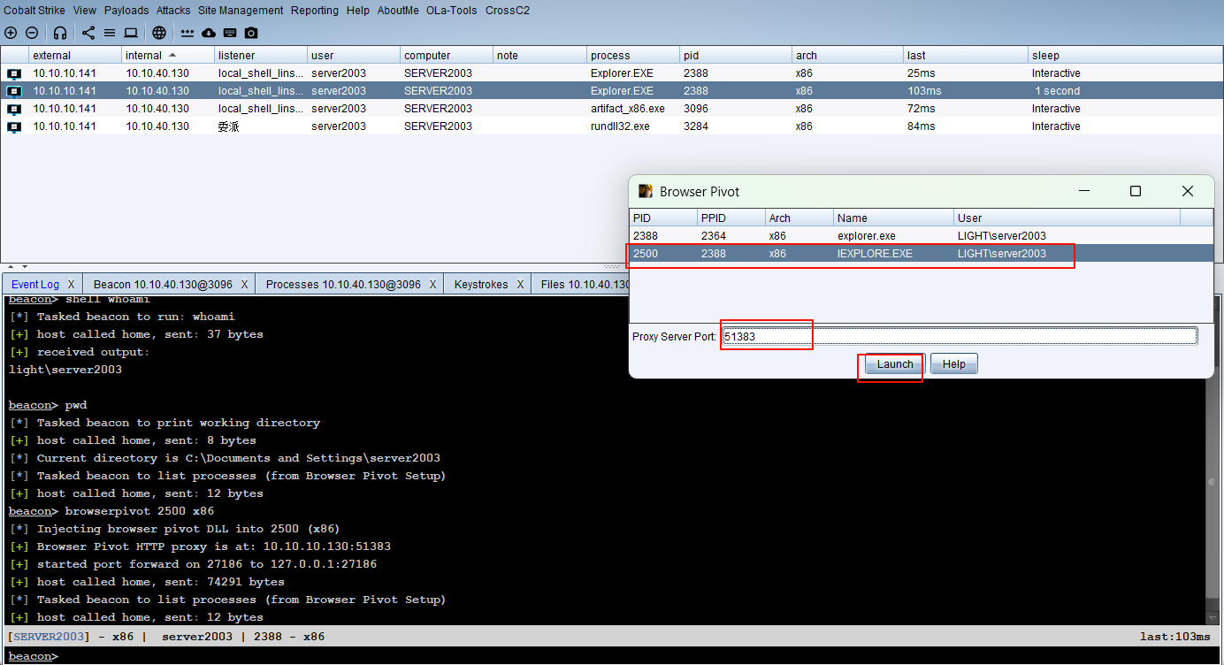Sort Browser Pivot list by PID header
1224x665 pixels.
tap(662, 218)
